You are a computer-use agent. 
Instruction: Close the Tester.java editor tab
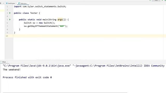tap(27, 3)
